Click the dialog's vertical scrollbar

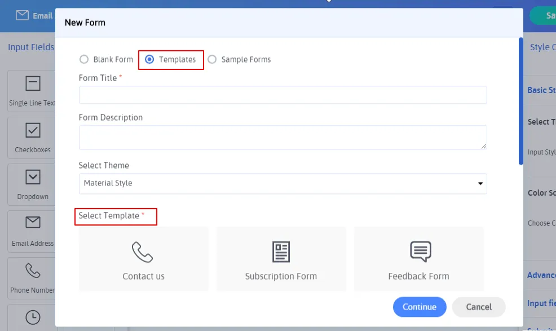[521, 101]
